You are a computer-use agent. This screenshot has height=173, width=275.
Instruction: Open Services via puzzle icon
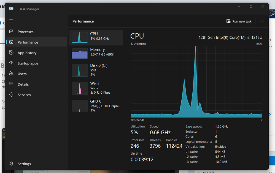[x=11, y=95]
